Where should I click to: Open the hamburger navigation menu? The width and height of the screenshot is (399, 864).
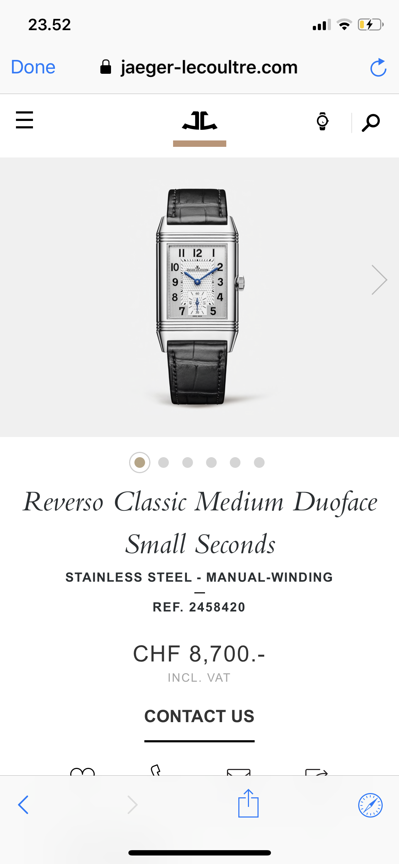click(x=24, y=120)
